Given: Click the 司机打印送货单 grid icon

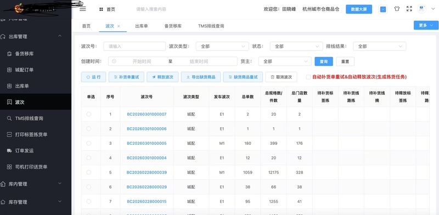Looking at the screenshot, I should 9,167.
